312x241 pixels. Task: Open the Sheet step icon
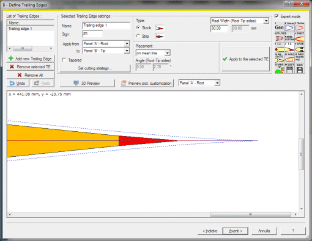pos(300,37)
